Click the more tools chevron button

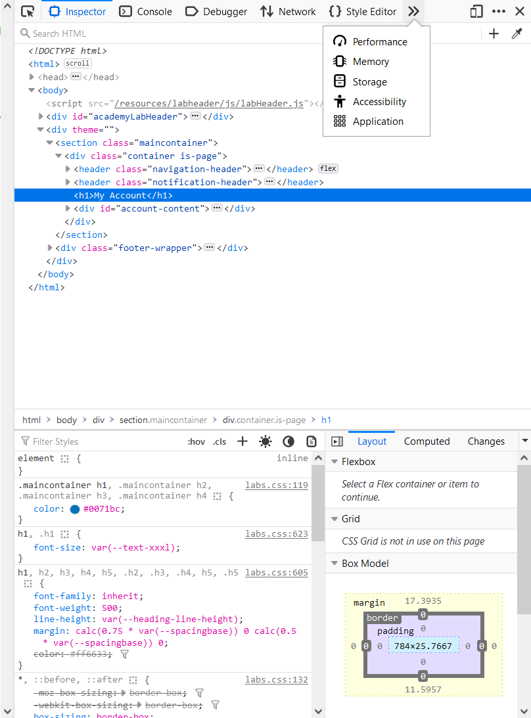(x=414, y=11)
